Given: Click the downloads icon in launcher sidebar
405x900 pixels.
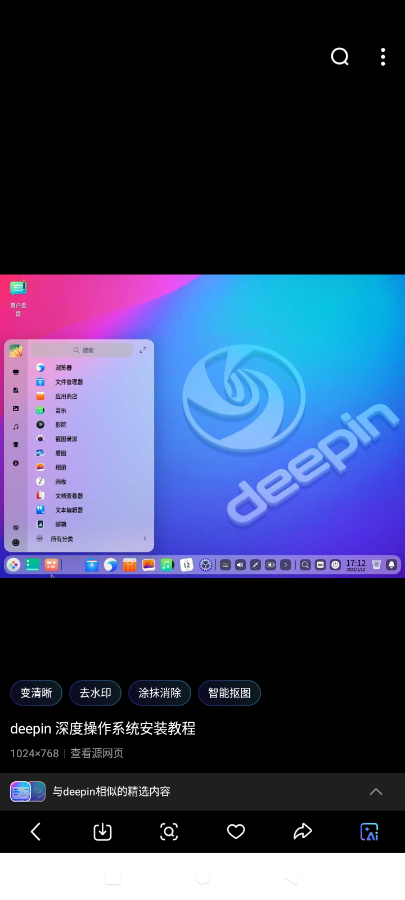Looking at the screenshot, I should coord(16,463).
